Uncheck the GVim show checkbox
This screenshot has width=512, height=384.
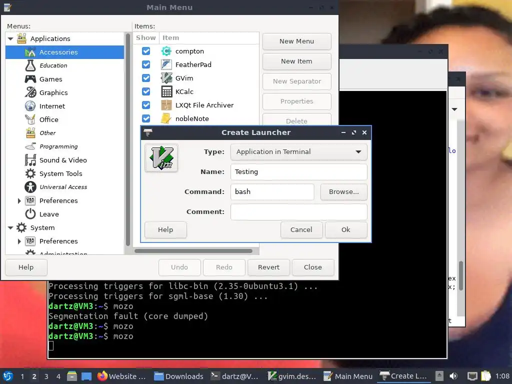[x=146, y=78]
